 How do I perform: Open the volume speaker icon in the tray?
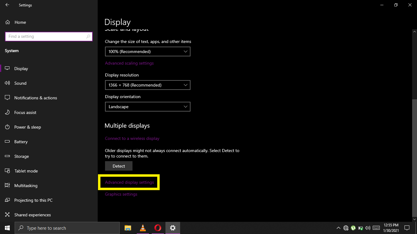[x=368, y=228]
